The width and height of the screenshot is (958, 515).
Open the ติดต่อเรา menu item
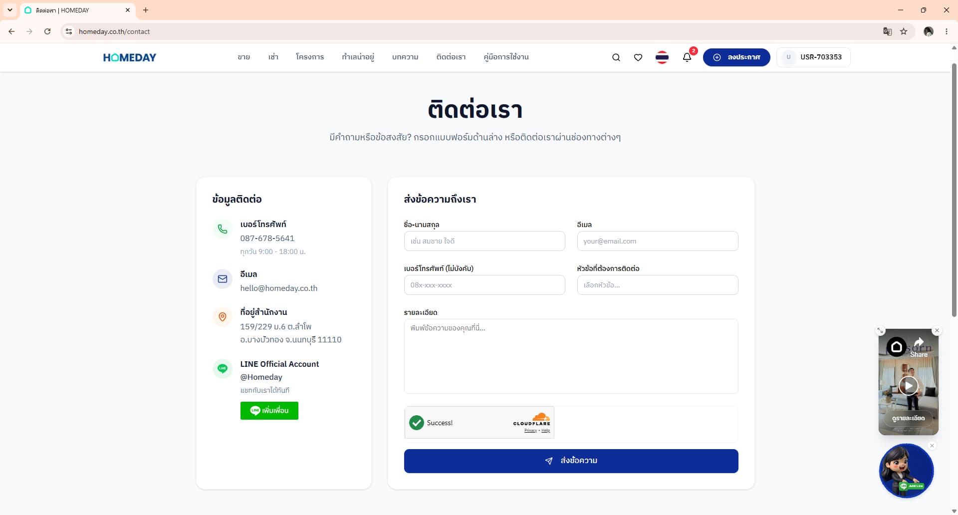(x=451, y=57)
